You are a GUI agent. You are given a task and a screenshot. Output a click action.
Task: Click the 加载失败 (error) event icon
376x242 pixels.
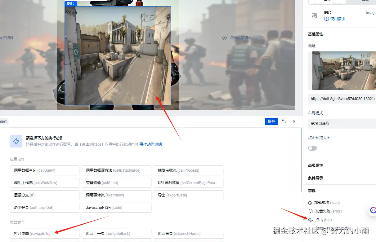point(310,211)
